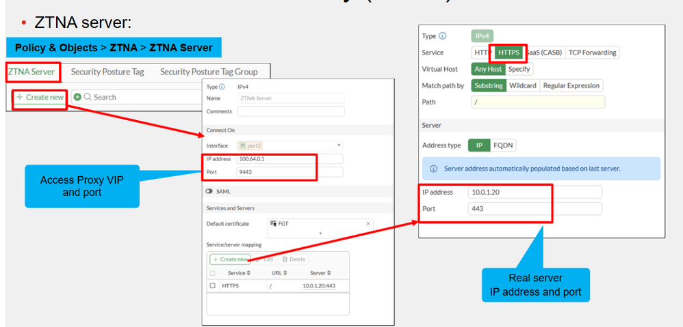
Task: Toggle the SAML switch
Action: 209,191
